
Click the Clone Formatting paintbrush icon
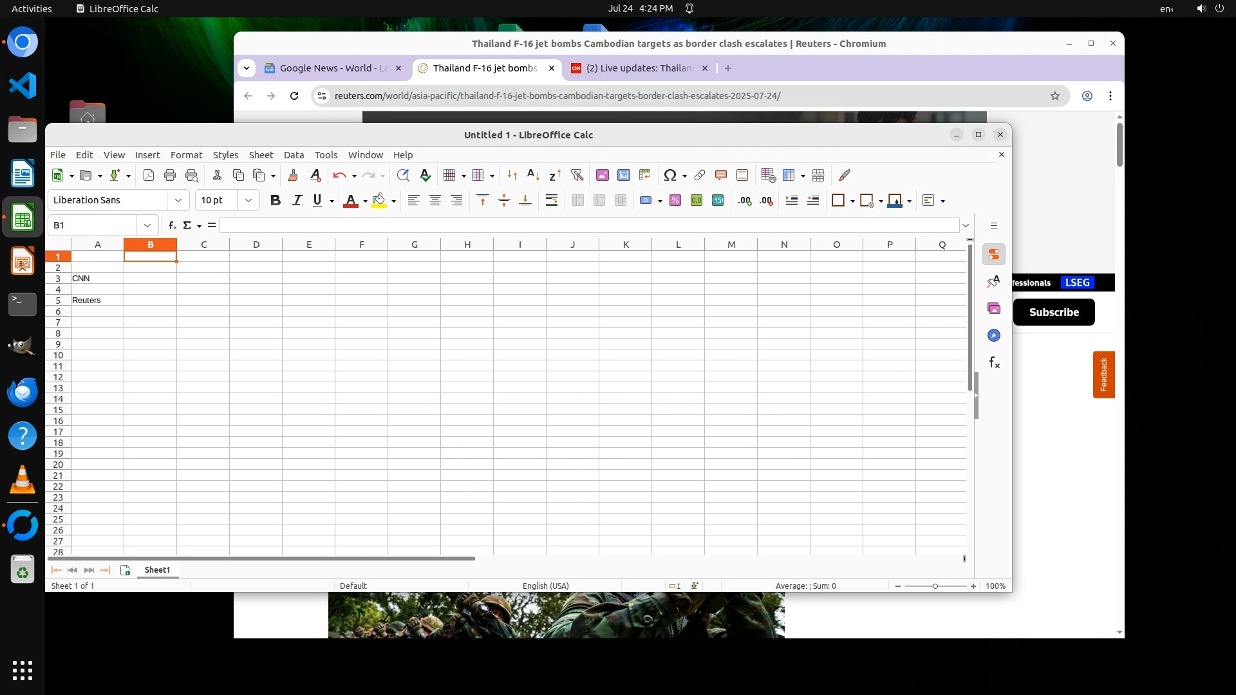coord(293,175)
